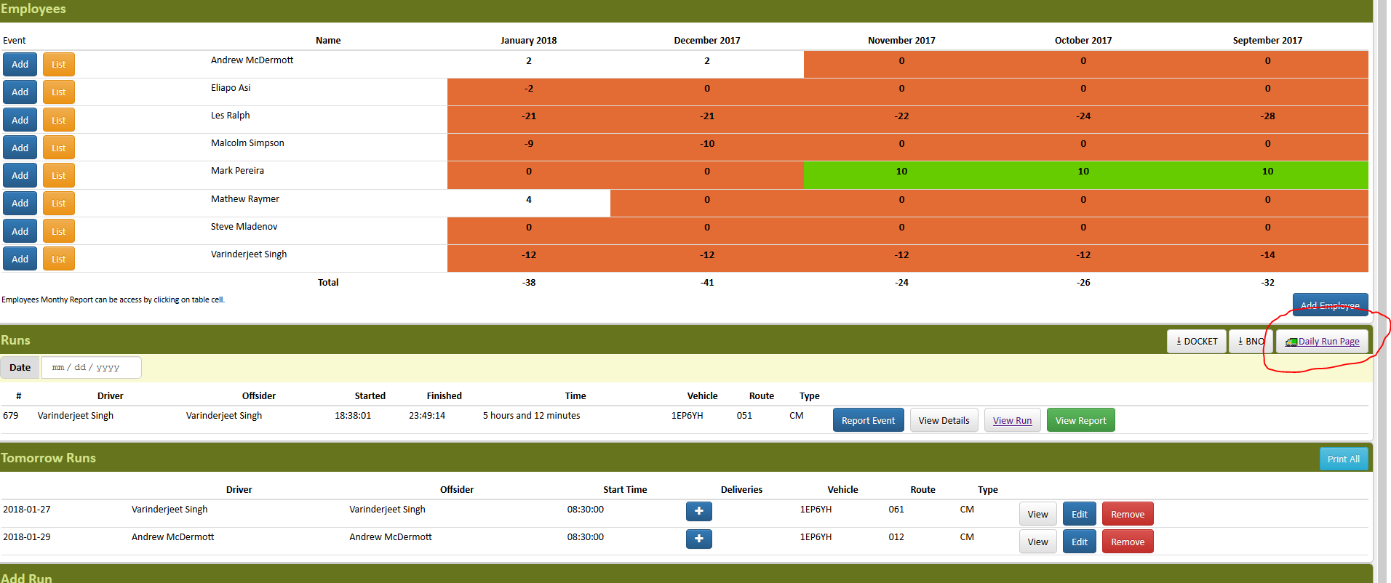Click the Report Event button for run 679

[868, 420]
